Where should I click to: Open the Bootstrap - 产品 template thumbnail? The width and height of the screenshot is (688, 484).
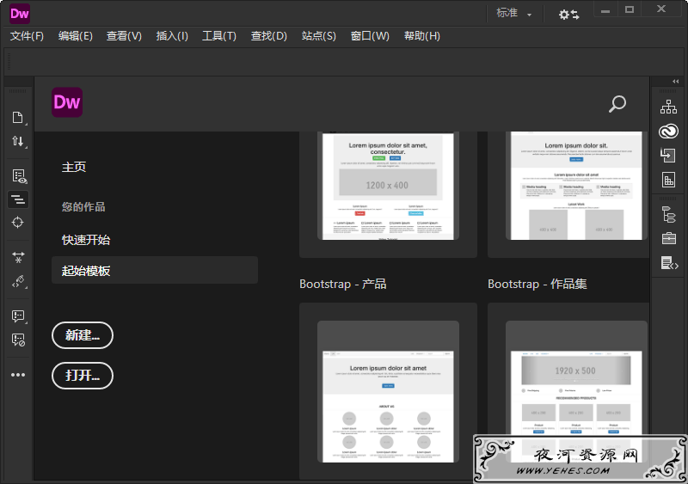(388, 391)
